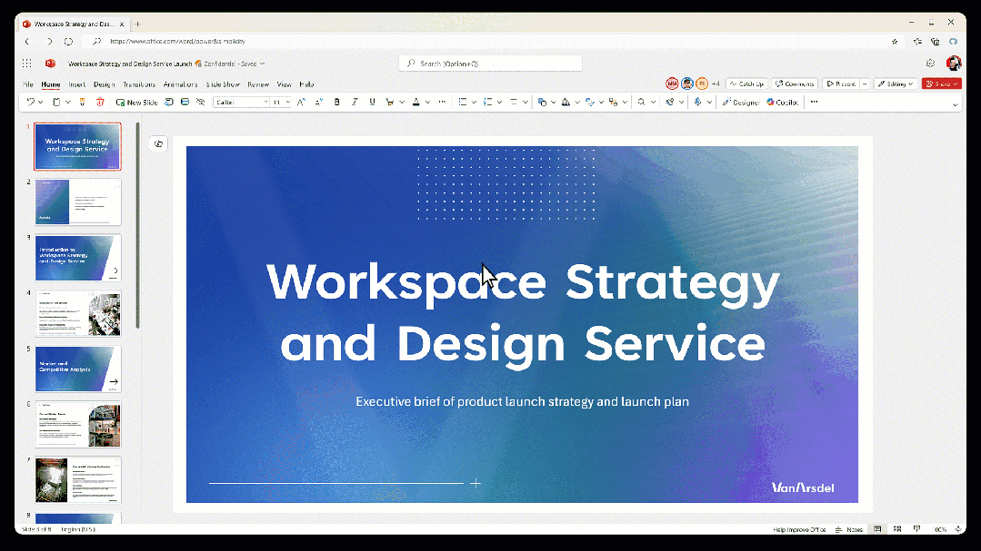Open settings gear in the header
This screenshot has width=981, height=551.
tap(930, 64)
